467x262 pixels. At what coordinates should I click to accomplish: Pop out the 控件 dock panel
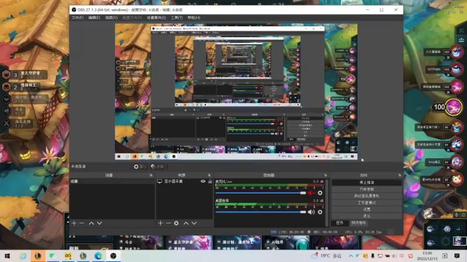pyautogui.click(x=399, y=175)
